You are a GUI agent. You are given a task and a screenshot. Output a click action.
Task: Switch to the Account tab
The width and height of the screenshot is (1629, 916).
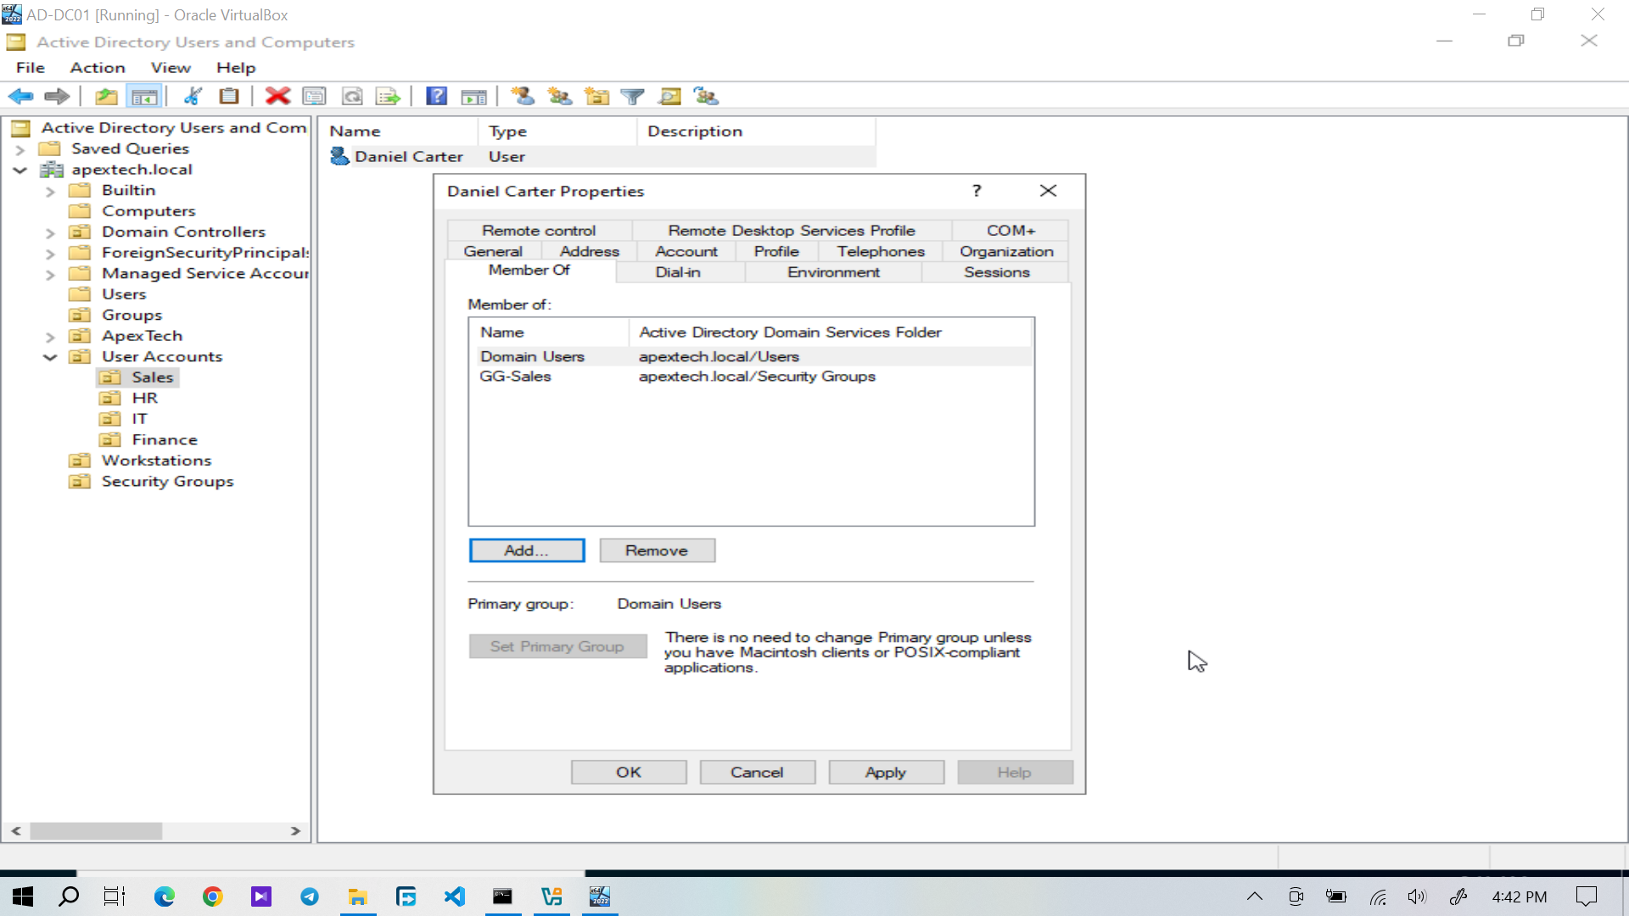(686, 252)
